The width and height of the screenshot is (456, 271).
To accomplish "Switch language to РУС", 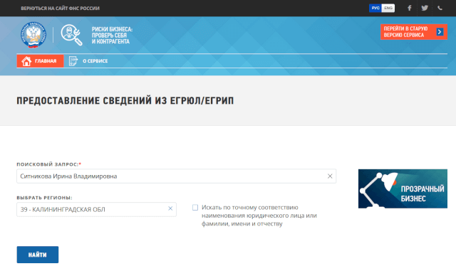I will [375, 8].
